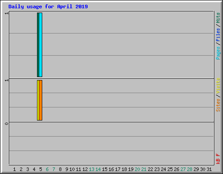This screenshot has height=174, width=223.
Task: Click the top chart's y-axis value 1
Action: click(x=7, y=13)
